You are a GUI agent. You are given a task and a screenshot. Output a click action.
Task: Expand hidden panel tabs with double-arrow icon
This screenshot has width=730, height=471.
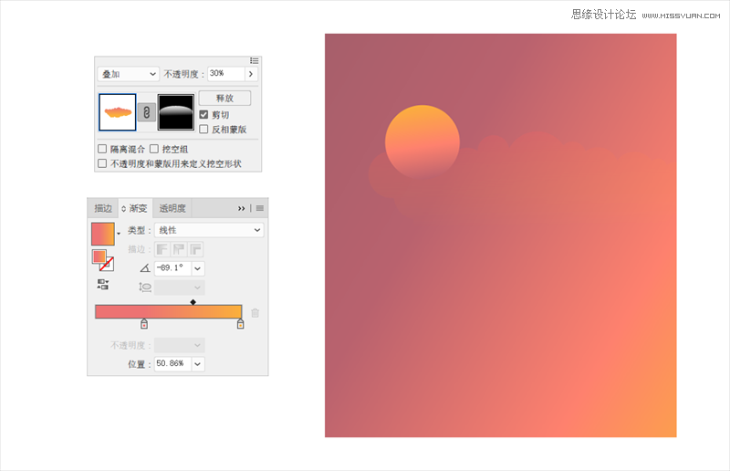pos(241,208)
